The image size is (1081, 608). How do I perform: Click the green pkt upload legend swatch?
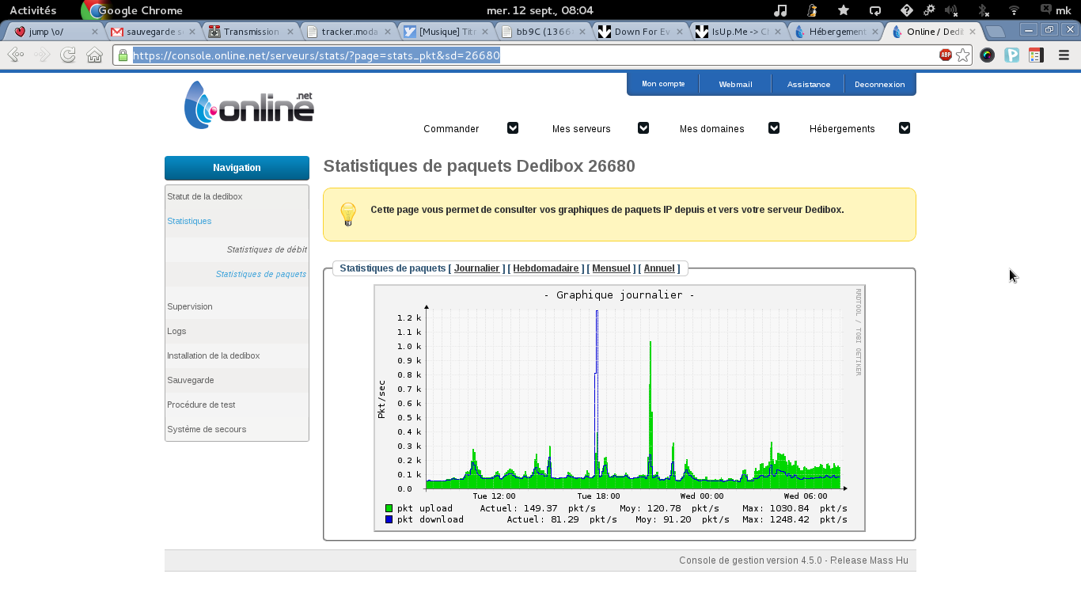click(x=389, y=508)
